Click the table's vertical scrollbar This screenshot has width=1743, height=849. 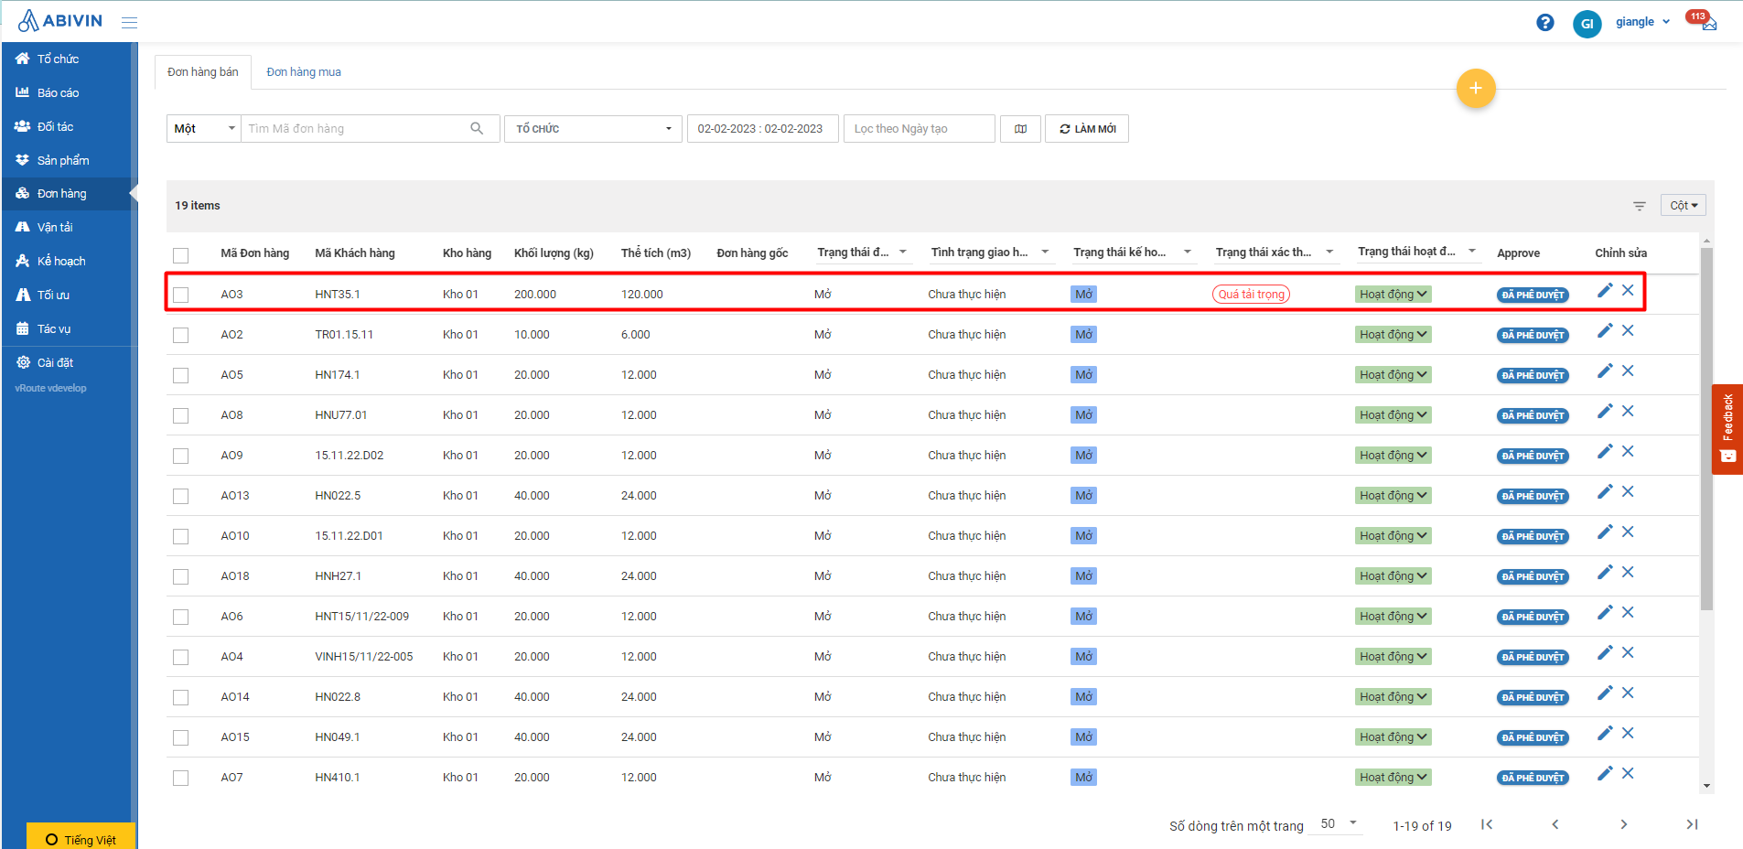pos(1706,428)
